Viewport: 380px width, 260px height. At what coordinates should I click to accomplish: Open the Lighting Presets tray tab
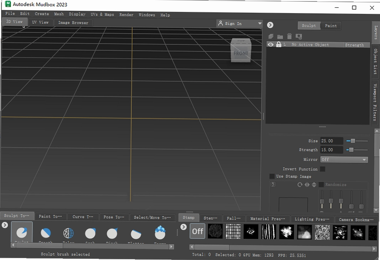point(312,219)
